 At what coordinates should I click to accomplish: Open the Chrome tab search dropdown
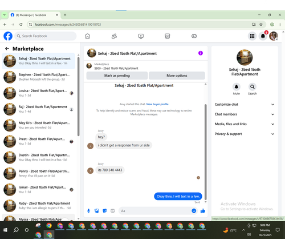[x=5, y=15]
